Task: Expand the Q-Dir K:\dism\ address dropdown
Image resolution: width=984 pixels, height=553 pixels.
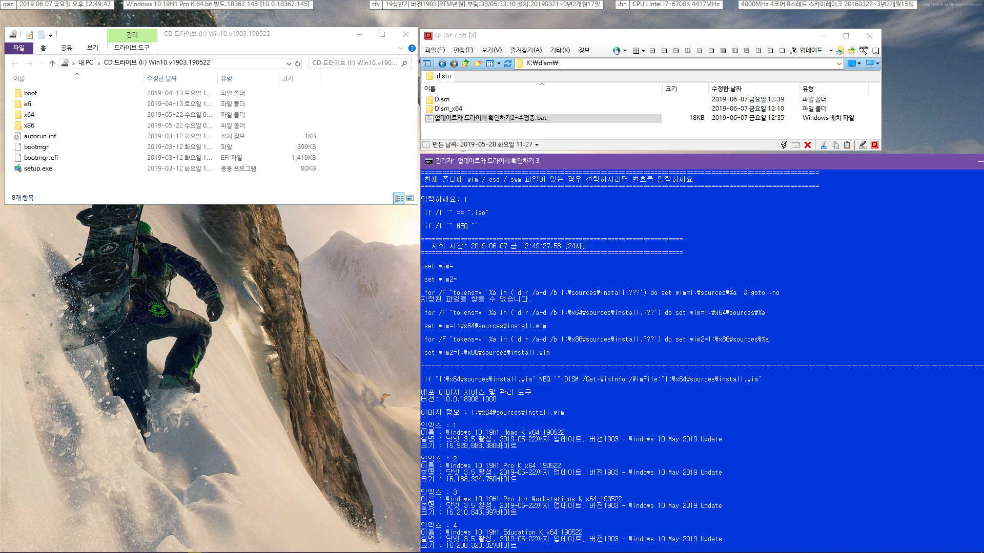Action: (x=839, y=63)
